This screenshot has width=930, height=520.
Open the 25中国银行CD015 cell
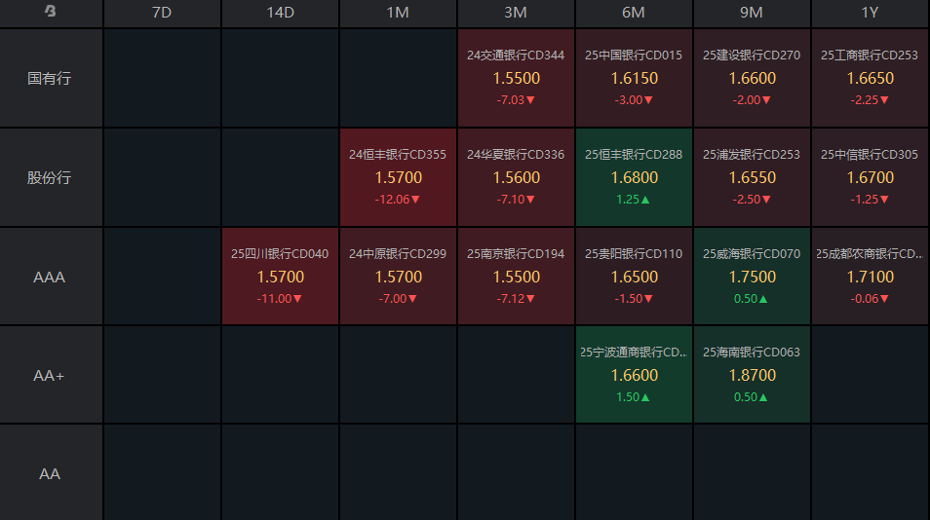[x=634, y=78]
